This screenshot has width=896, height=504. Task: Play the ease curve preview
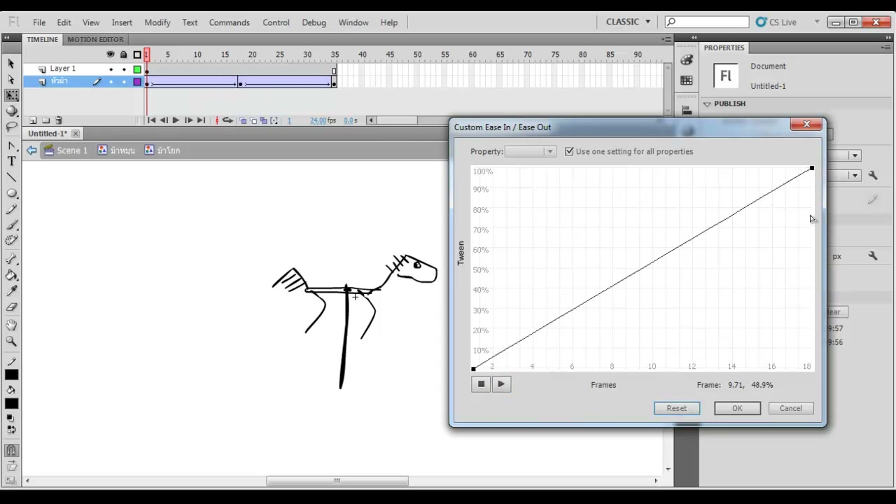pyautogui.click(x=501, y=384)
